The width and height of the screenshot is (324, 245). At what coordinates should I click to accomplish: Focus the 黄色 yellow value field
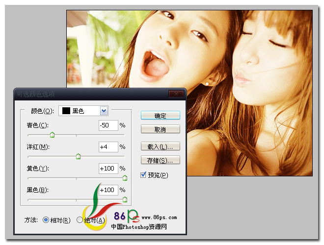(108, 169)
